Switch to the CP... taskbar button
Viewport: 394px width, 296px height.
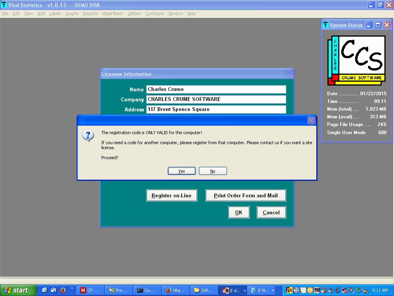pyautogui.click(x=90, y=290)
